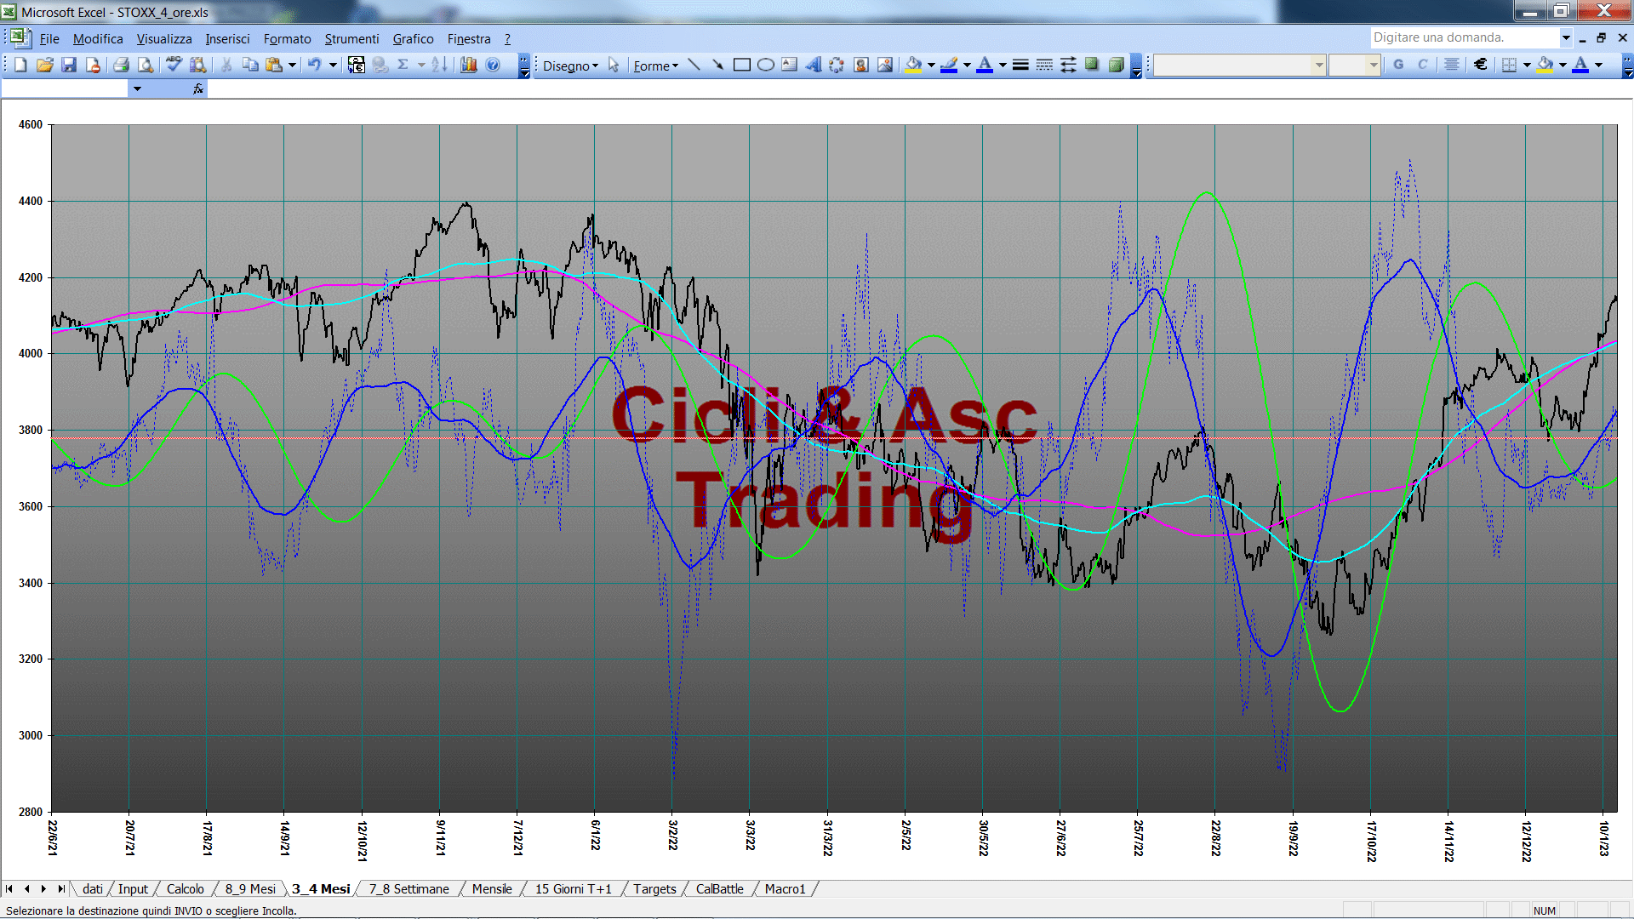Click the Shadow Style icon

tap(1092, 65)
